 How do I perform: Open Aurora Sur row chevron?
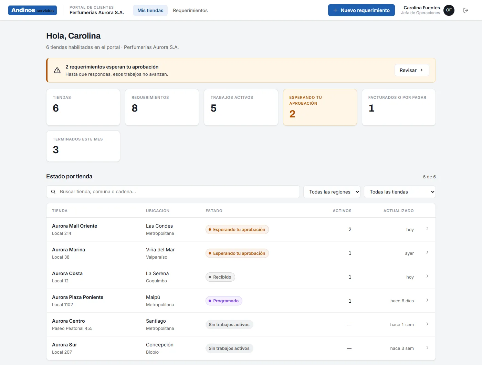coord(427,348)
